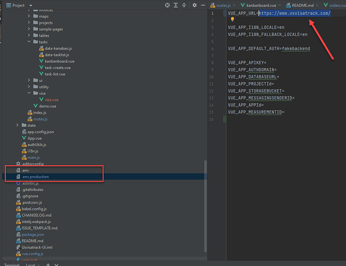Click the .eslintrc.js ESLint icon
The image size is (346, 266).
click(x=18, y=183)
